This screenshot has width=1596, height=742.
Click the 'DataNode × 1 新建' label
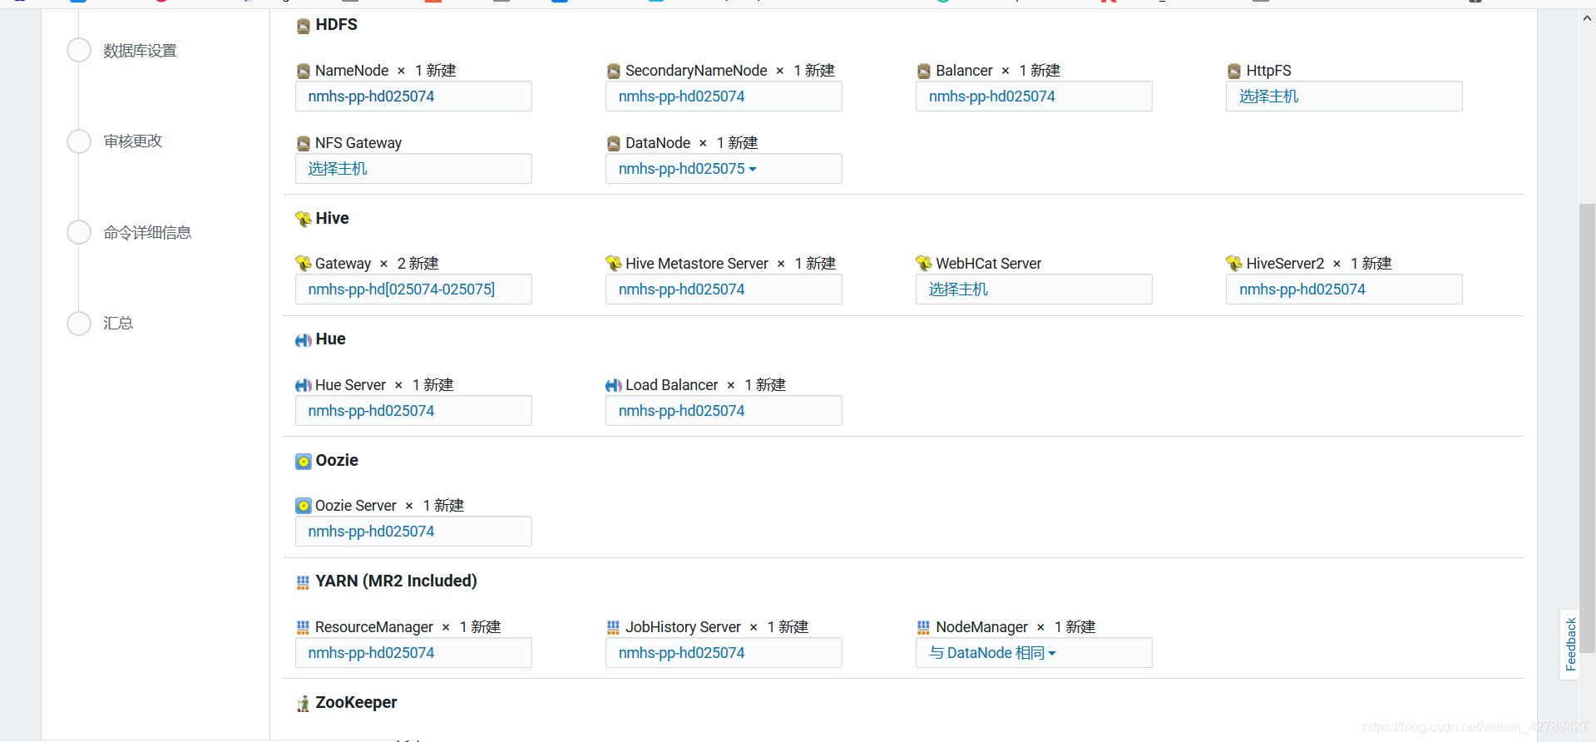[691, 143]
